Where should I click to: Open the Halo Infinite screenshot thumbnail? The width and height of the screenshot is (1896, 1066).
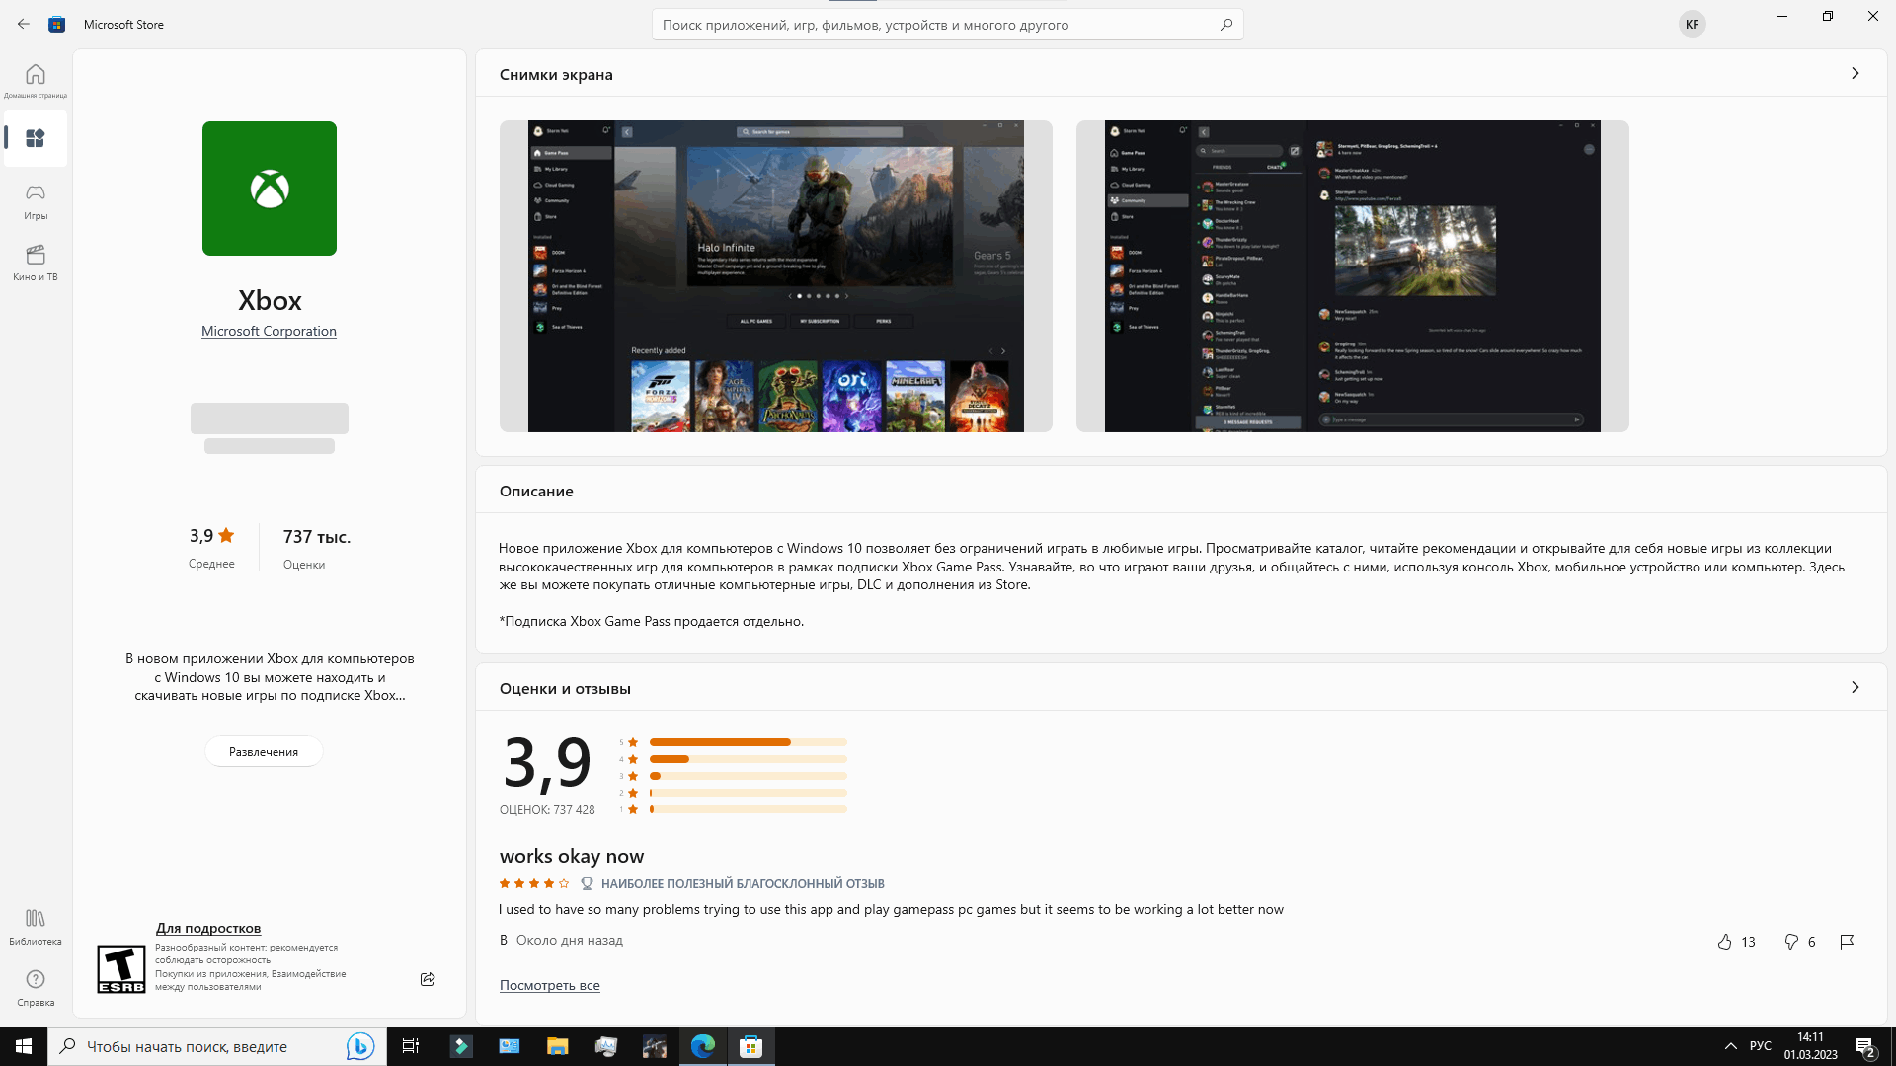[776, 276]
